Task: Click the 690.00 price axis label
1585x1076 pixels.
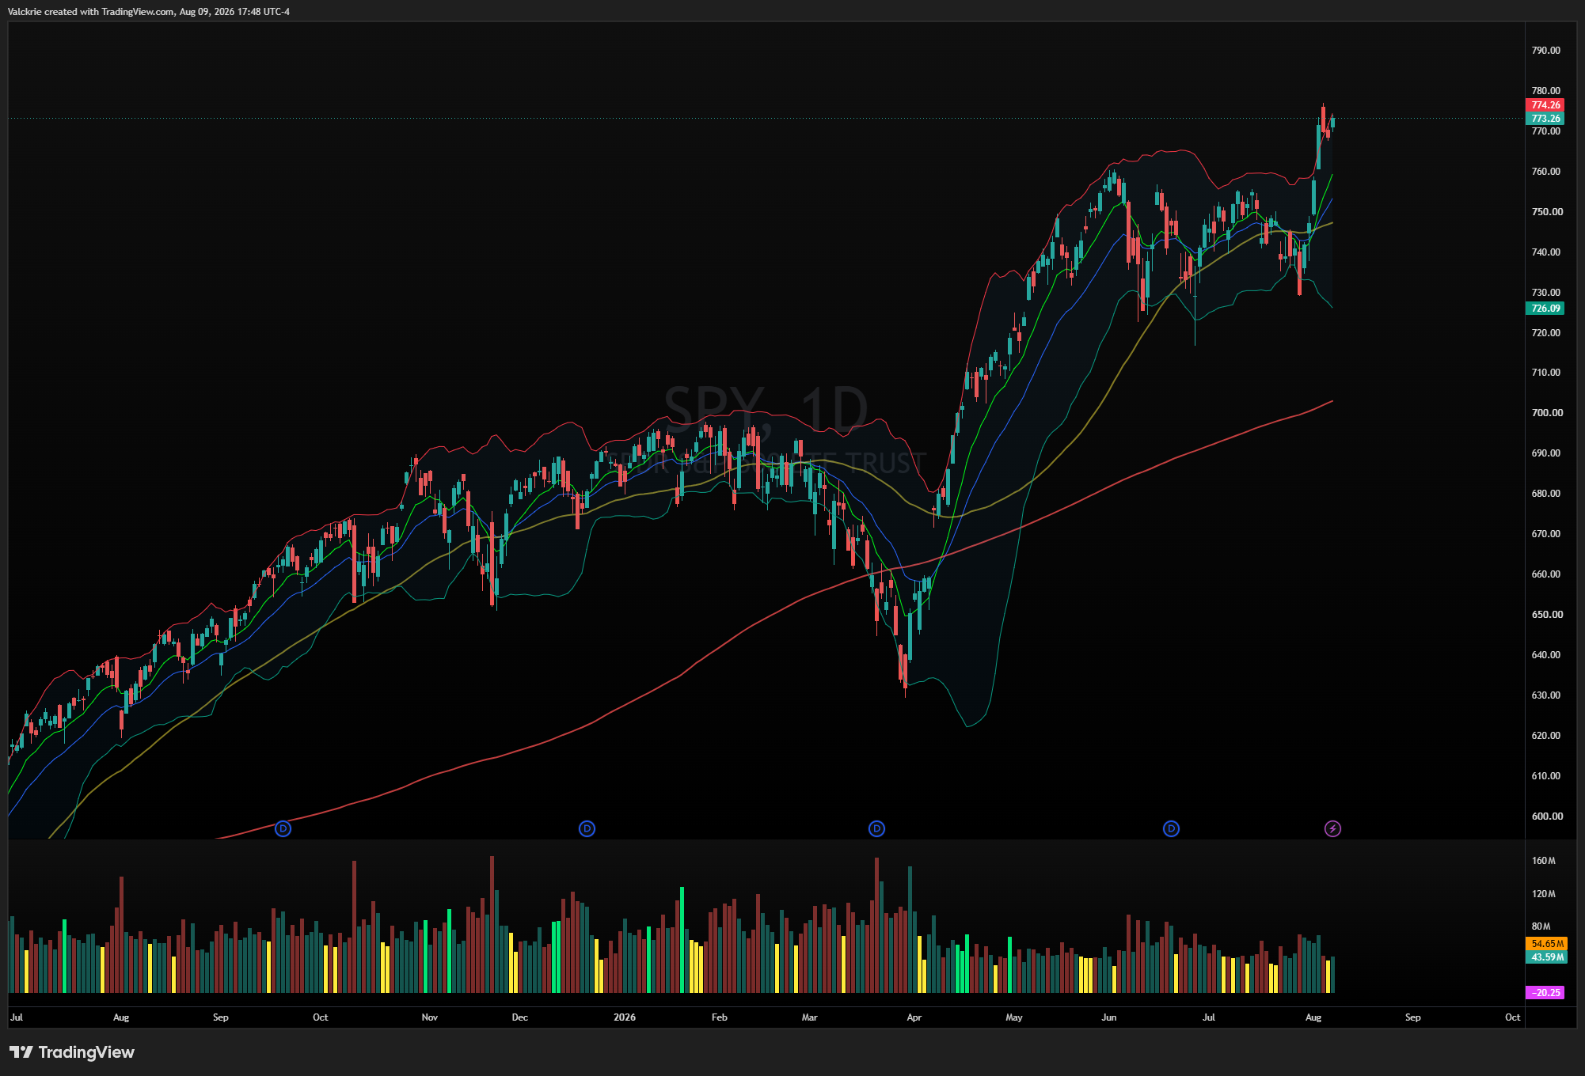Action: [x=1545, y=453]
